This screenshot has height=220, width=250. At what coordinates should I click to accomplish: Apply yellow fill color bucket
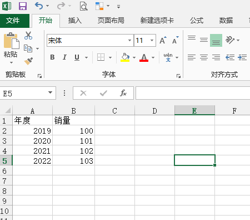pos(125,57)
